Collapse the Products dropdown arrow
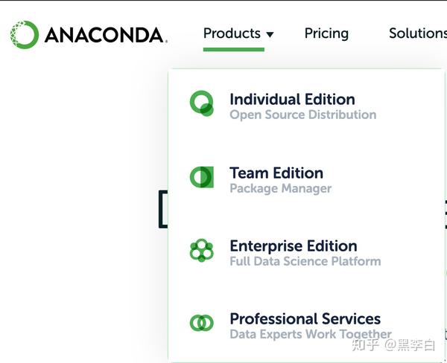 point(270,34)
